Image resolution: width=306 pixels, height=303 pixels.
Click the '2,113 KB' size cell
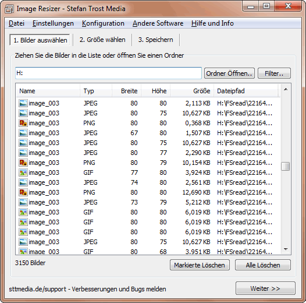click(x=198, y=103)
